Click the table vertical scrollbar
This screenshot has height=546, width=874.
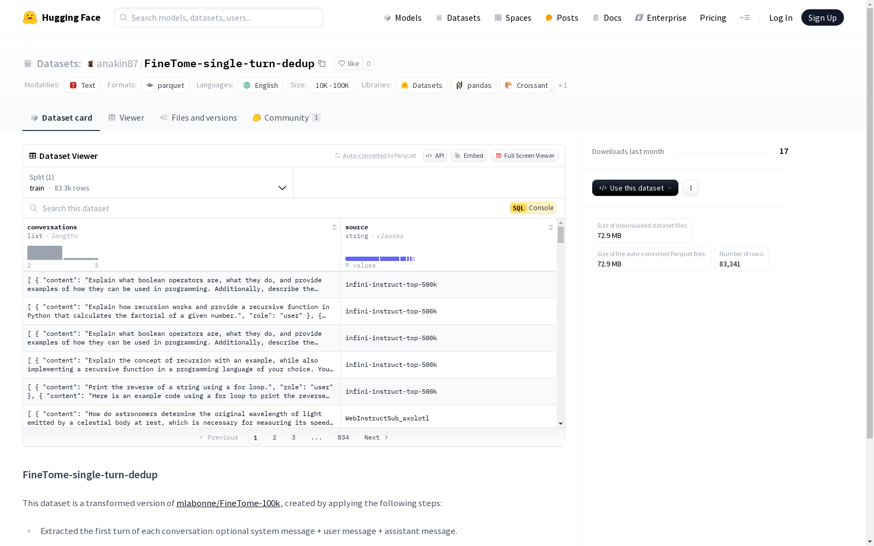click(560, 235)
